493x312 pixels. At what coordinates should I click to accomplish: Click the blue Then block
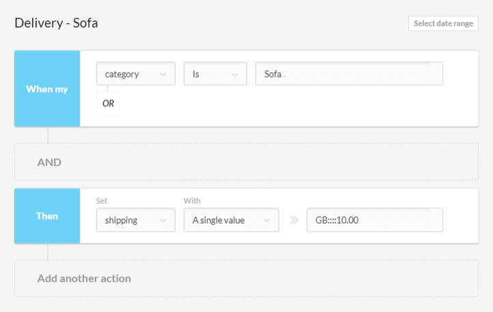click(x=47, y=216)
